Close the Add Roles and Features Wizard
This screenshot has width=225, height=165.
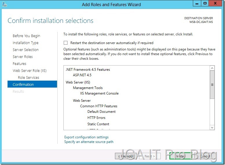(216, 4)
